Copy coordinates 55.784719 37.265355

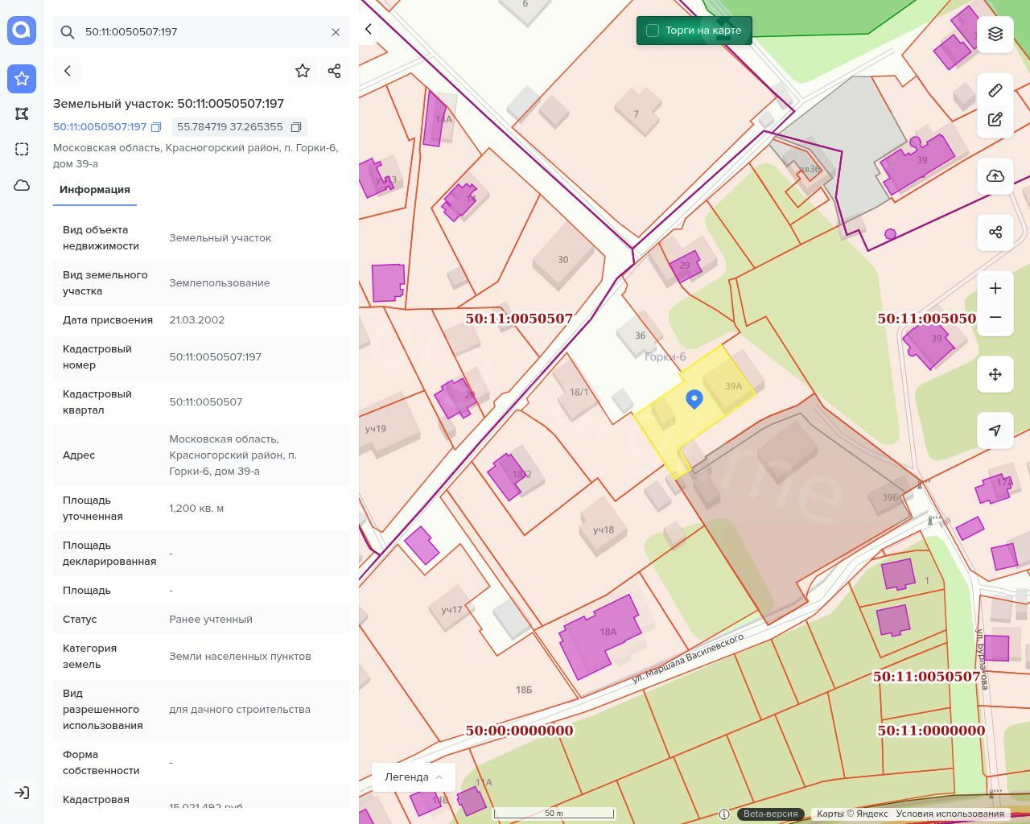[x=296, y=127]
